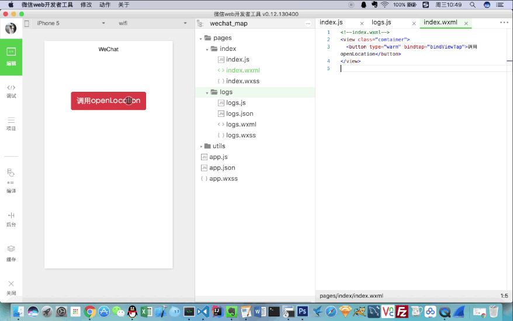
Task: Open WeChat from the Dock
Action: point(118,312)
